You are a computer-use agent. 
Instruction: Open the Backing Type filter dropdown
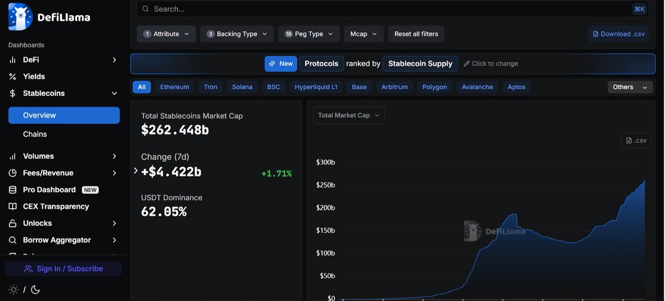tap(237, 34)
